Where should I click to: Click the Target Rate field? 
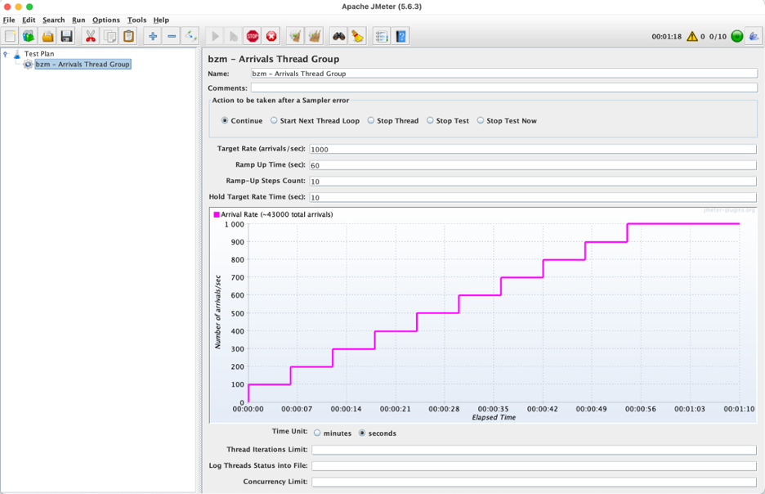(x=533, y=150)
